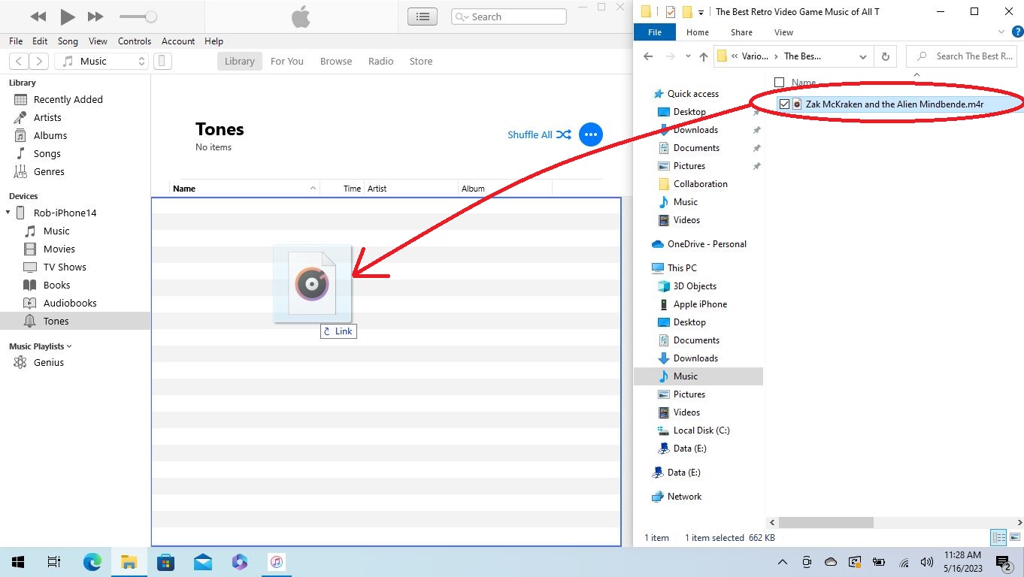Click the Windows Start button
1024x577 pixels.
click(x=18, y=562)
